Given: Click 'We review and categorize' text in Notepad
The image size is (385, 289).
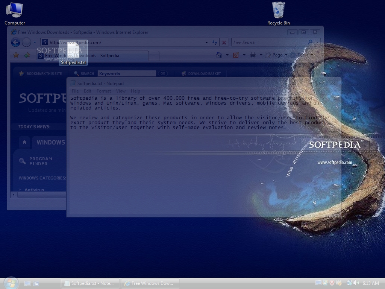Looking at the screenshot, I should pyautogui.click(x=107, y=118).
